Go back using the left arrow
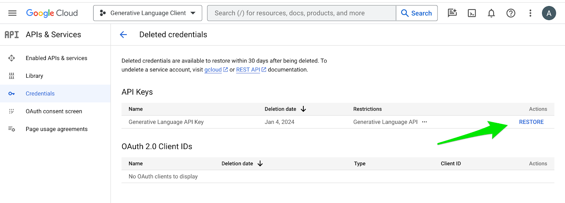Image resolution: width=565 pixels, height=203 pixels. point(123,35)
